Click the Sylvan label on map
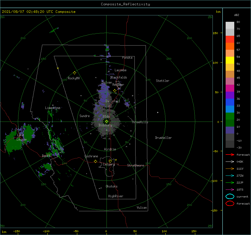 click(x=107, y=82)
